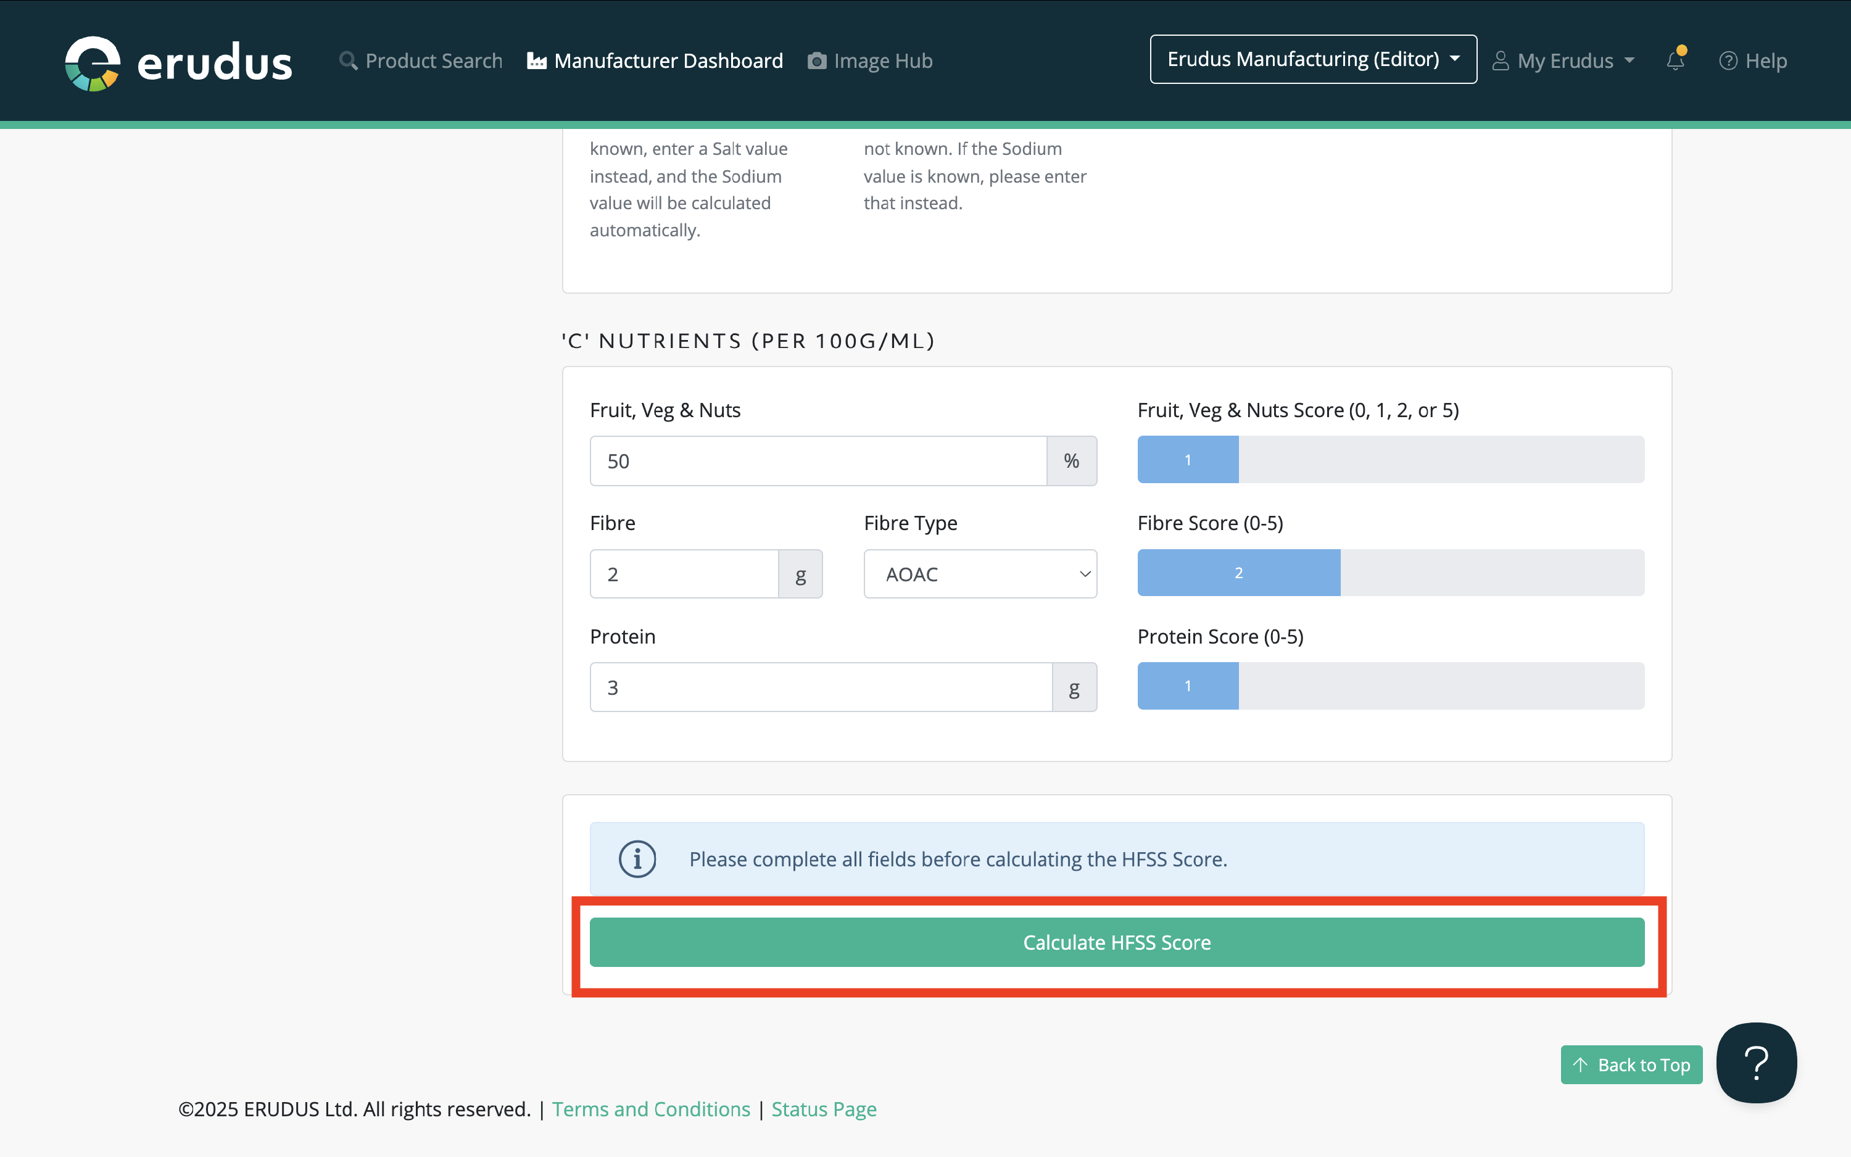Click the info icon in the alert
Viewport: 1851px width, 1157px height.
pyautogui.click(x=637, y=858)
